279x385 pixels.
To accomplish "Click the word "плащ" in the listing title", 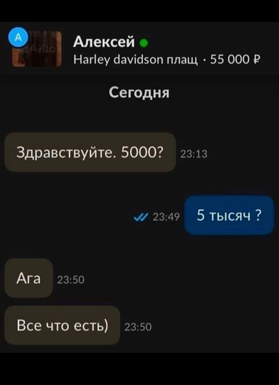I will point(182,60).
